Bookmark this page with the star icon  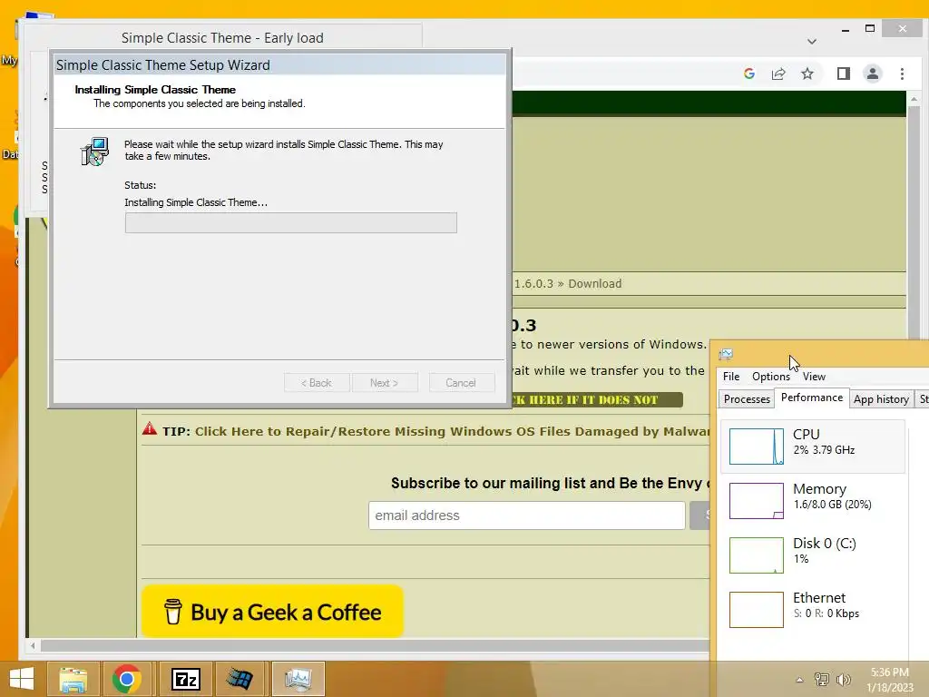(x=807, y=74)
